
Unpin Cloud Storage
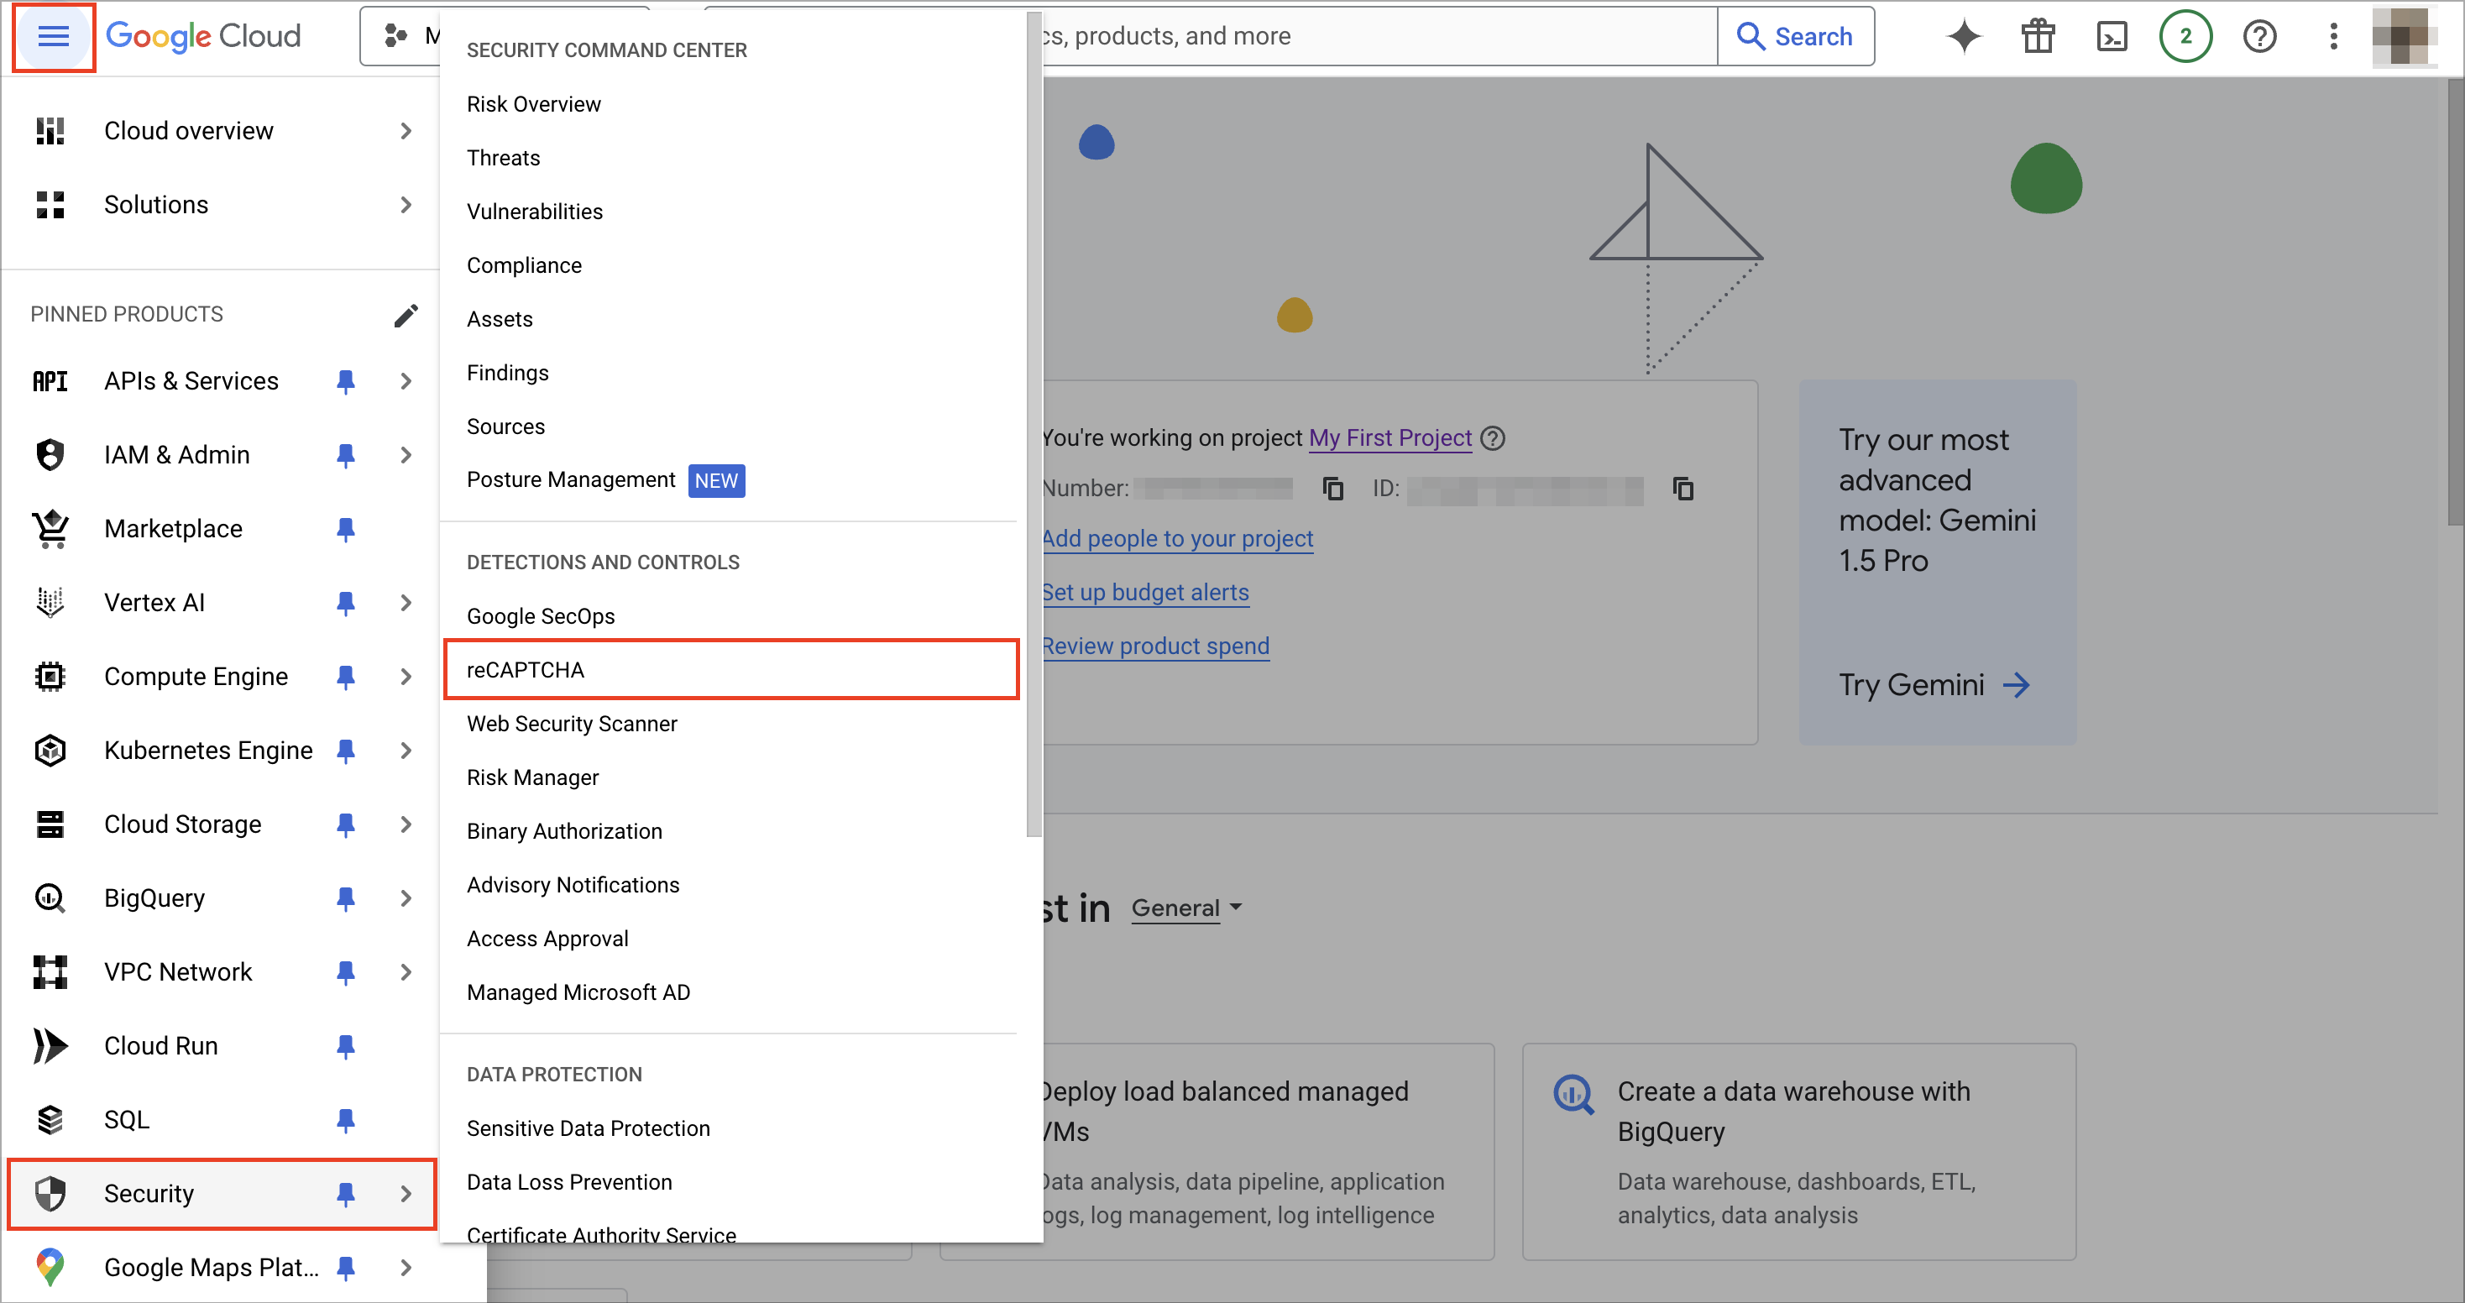[x=345, y=824]
